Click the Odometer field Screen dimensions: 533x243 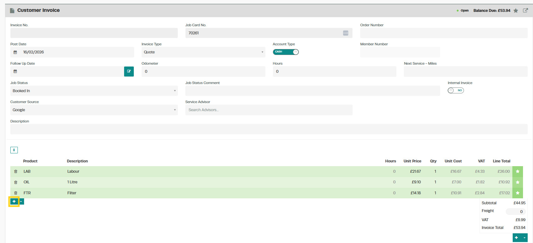(204, 72)
